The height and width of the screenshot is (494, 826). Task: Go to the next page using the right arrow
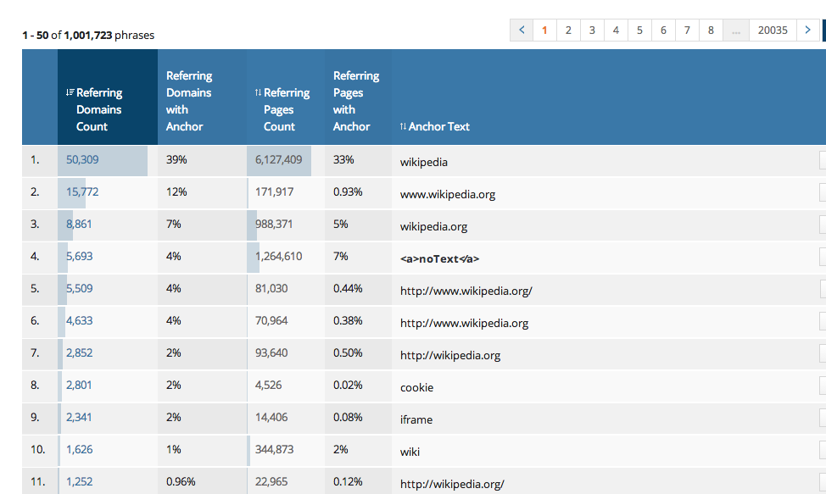click(807, 30)
